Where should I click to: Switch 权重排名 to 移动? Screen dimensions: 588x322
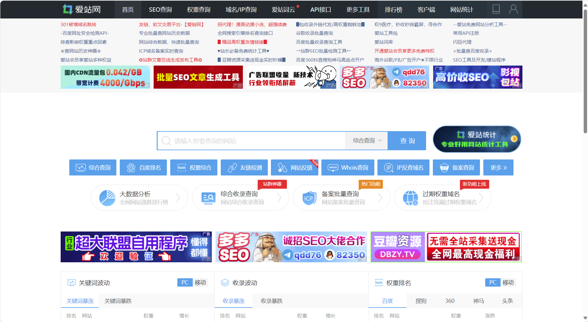click(x=508, y=283)
